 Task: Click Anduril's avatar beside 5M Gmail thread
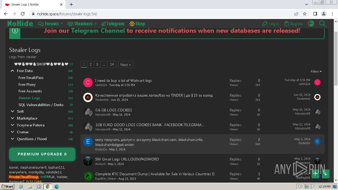[x=88, y=161]
